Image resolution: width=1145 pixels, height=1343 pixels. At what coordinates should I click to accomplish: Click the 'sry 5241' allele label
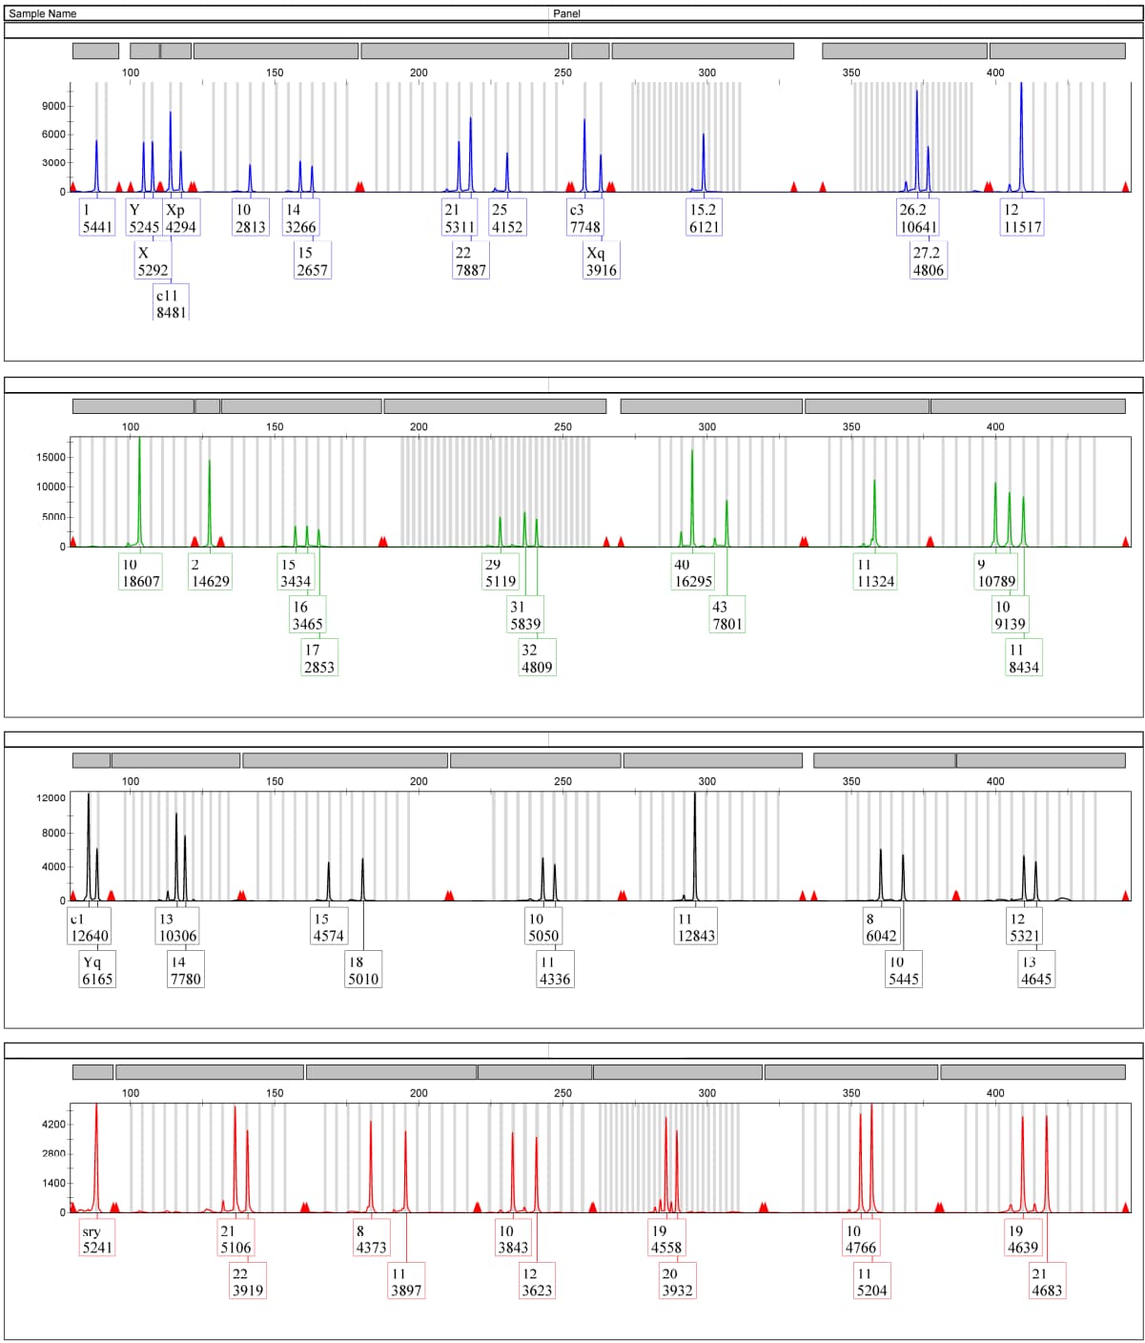coord(97,1239)
